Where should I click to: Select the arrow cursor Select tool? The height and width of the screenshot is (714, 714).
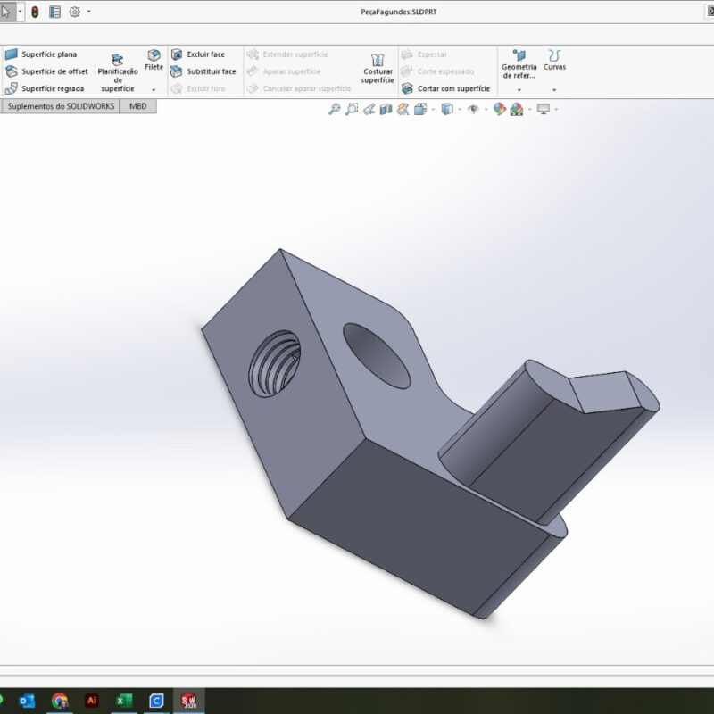pos(6,12)
